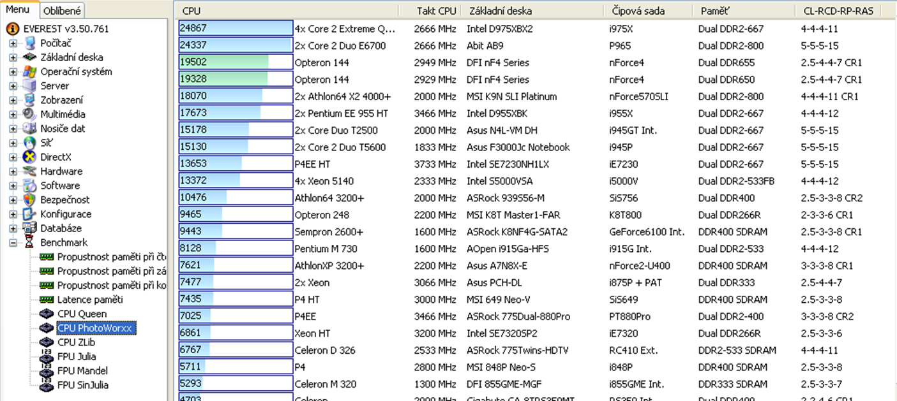Sort by the Základní deska column header
The height and width of the screenshot is (401, 897).
[532, 11]
